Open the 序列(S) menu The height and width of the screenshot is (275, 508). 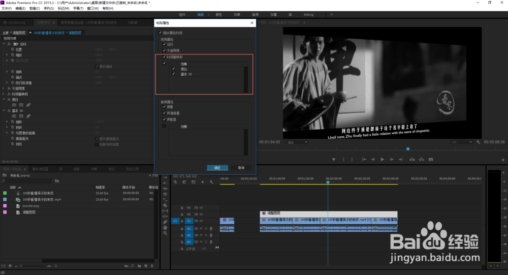[49, 9]
